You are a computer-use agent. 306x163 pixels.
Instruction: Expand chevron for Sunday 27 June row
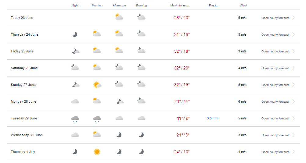pos(293,85)
